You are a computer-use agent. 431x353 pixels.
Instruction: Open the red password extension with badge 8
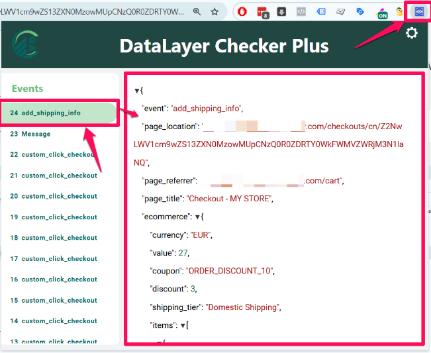[262, 13]
